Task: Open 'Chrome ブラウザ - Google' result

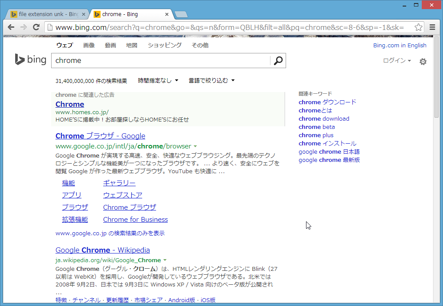Action: [x=100, y=136]
